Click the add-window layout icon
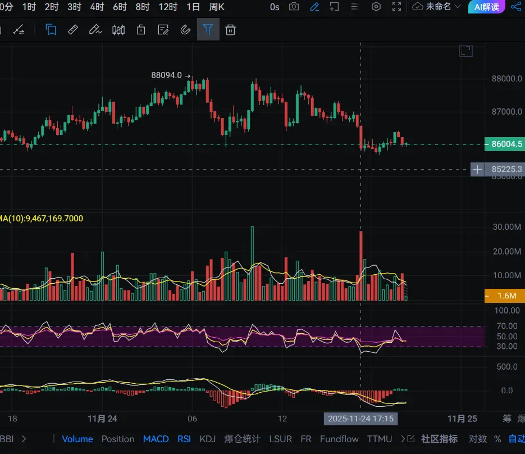525x454 pixels. click(334, 7)
